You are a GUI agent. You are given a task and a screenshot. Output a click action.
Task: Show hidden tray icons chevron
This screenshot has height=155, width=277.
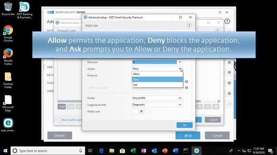coord(239,151)
